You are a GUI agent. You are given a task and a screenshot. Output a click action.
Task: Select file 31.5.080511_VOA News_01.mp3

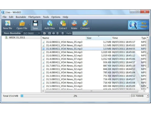tap(94, 79)
